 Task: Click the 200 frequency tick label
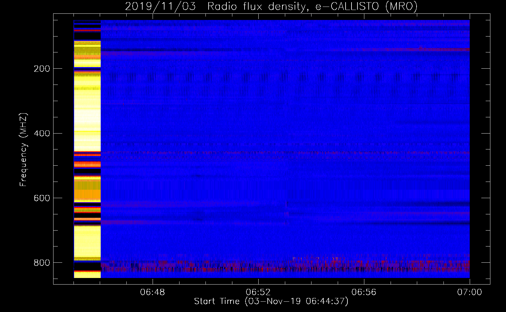[x=42, y=69]
